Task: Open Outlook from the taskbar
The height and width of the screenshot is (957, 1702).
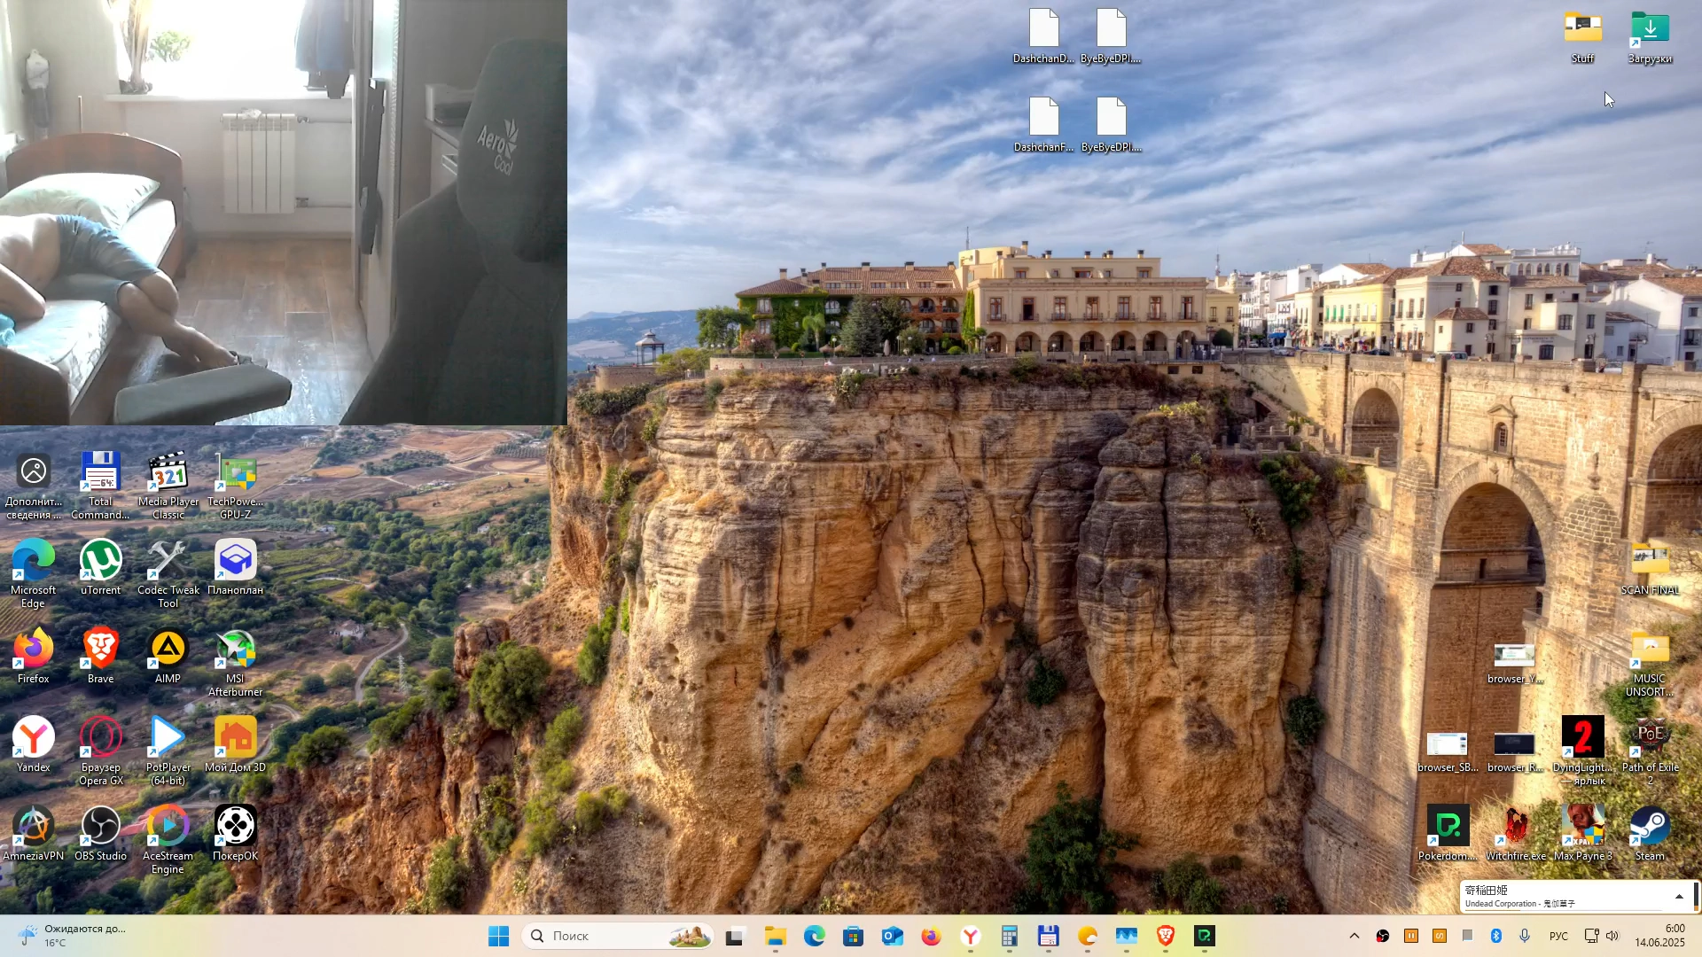Action: pos(893,936)
